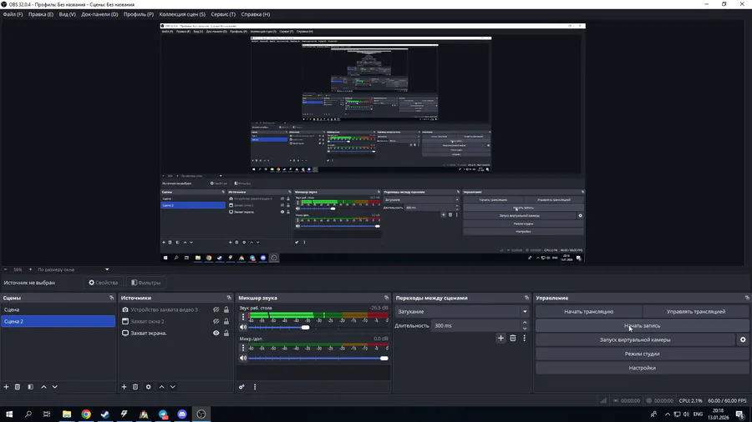Show hidden system tray icons chevron
Viewport: 752px width, 422px height.
(668, 414)
